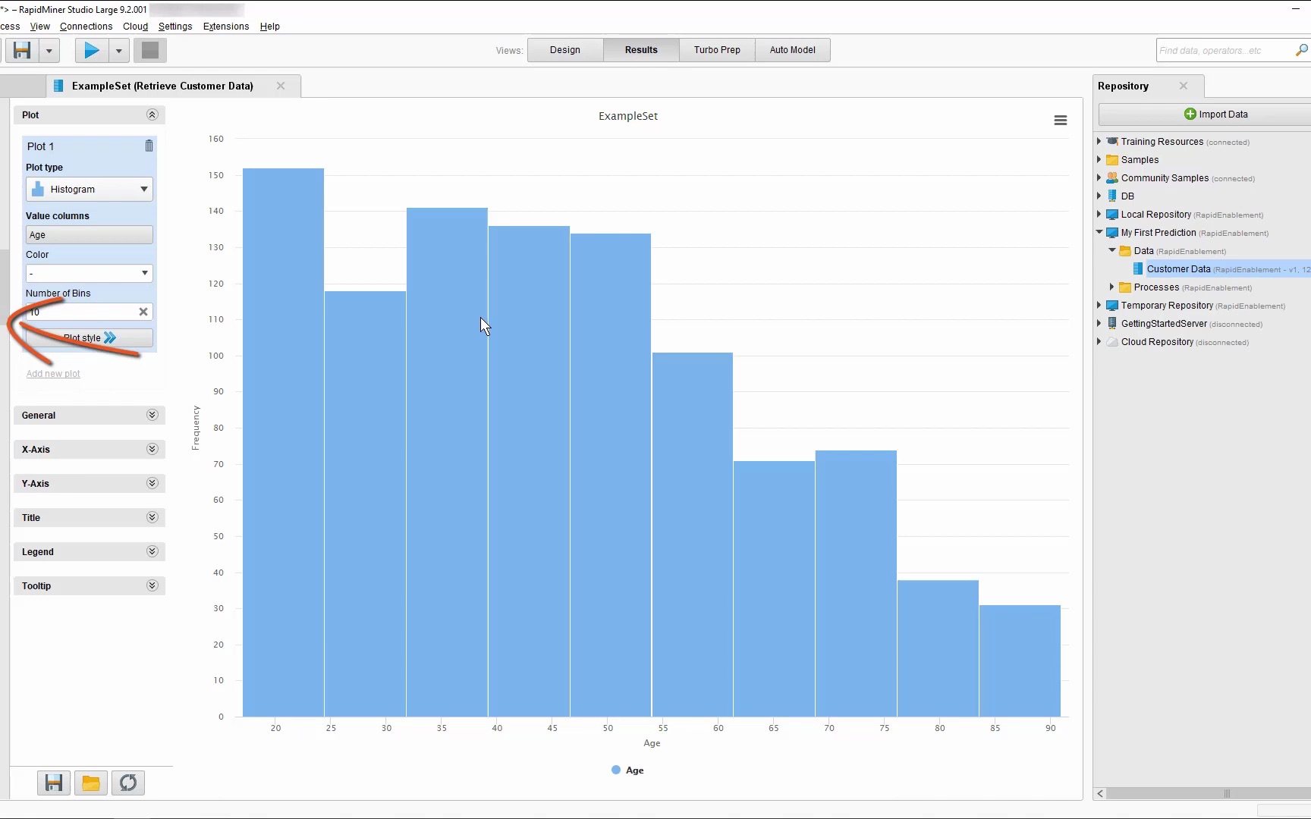The image size is (1311, 819).
Task: Expand the Training Resources repository
Action: pos(1099,142)
